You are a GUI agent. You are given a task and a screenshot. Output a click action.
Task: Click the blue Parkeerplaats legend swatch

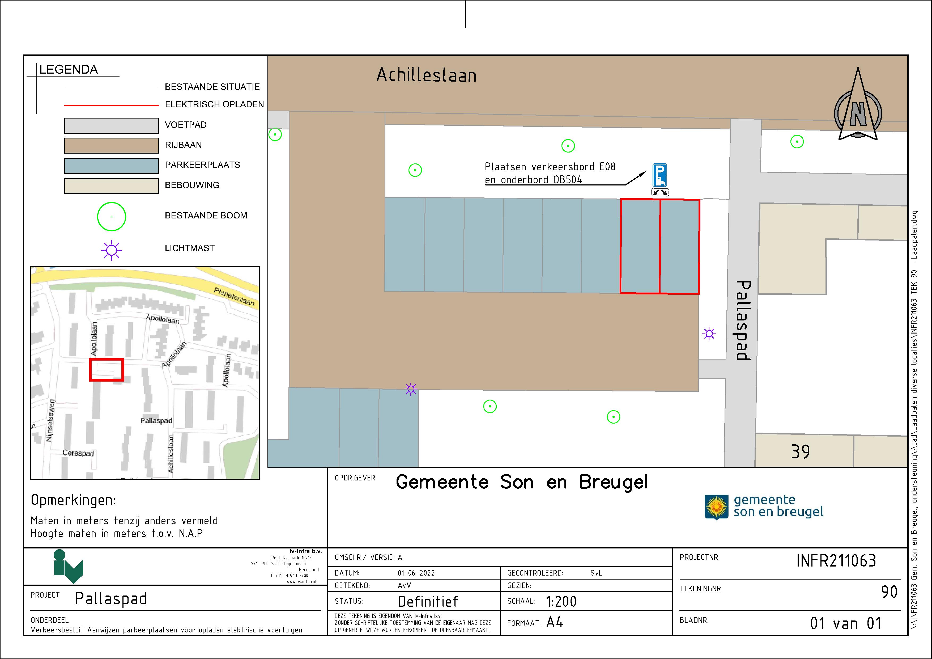111,166
